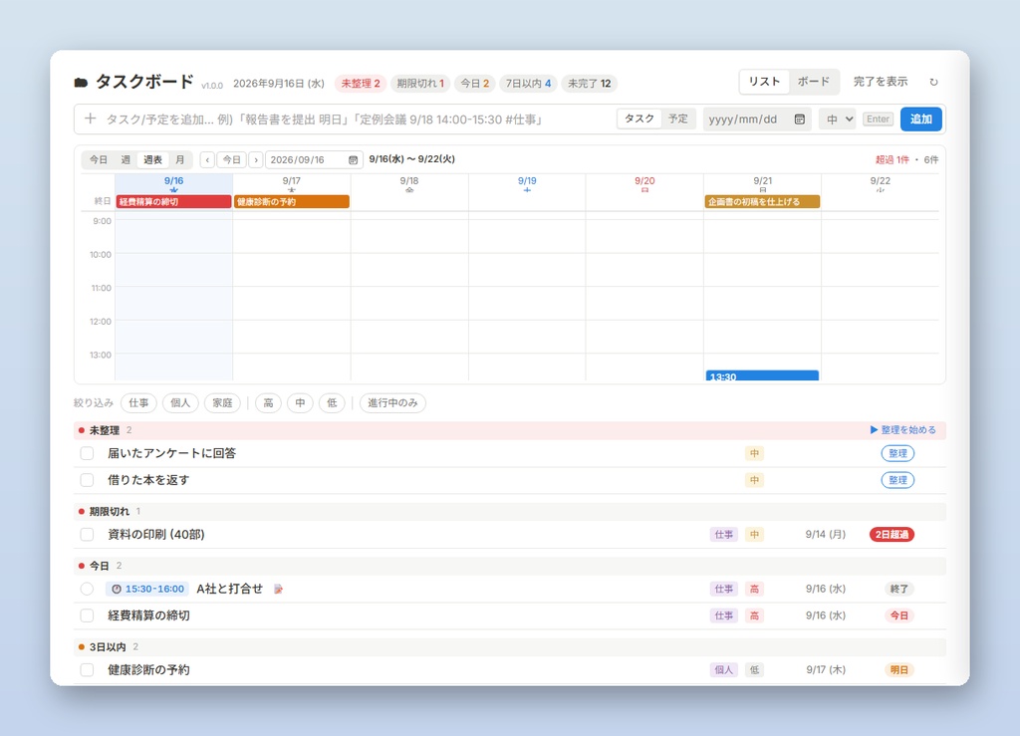This screenshot has width=1020, height=736.
Task: Click the 9/14 (月) due date
Action: click(x=826, y=535)
